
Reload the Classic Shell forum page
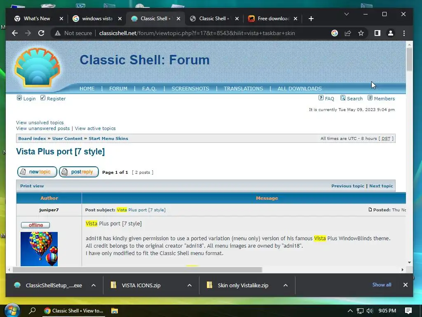41,33
